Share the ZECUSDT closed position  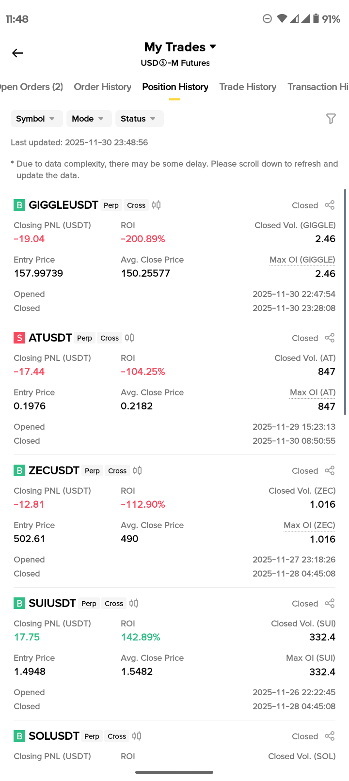click(x=330, y=470)
